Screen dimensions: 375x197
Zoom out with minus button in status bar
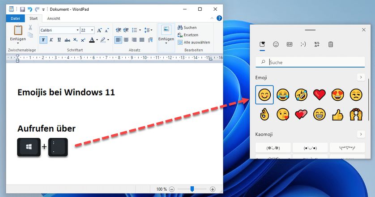click(x=172, y=189)
